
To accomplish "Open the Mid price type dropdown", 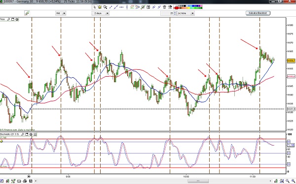I will pos(64,13).
